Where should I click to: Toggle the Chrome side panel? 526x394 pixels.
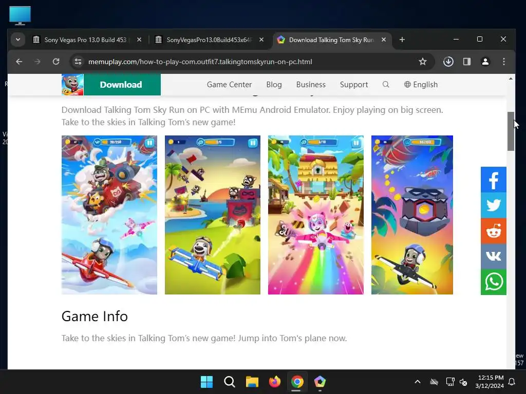466,62
